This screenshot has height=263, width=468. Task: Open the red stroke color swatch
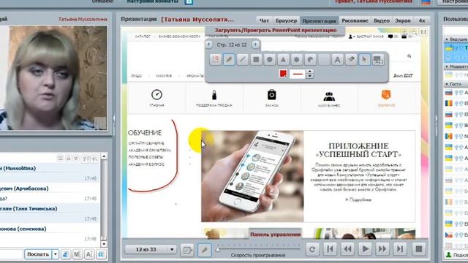tap(283, 74)
